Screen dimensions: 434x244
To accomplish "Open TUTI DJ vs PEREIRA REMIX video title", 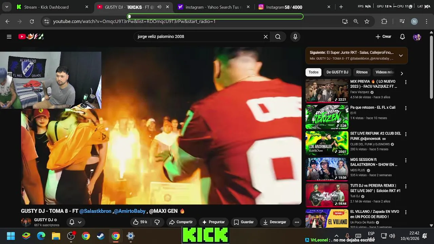I will click(375, 188).
